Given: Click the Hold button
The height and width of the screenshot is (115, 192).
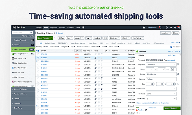Looking at the screenshot, I should pos(105,38).
